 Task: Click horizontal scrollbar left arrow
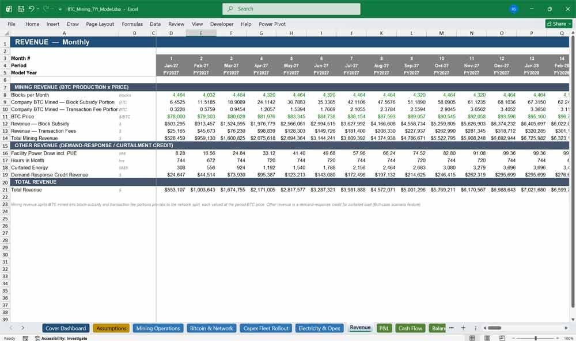(485, 328)
